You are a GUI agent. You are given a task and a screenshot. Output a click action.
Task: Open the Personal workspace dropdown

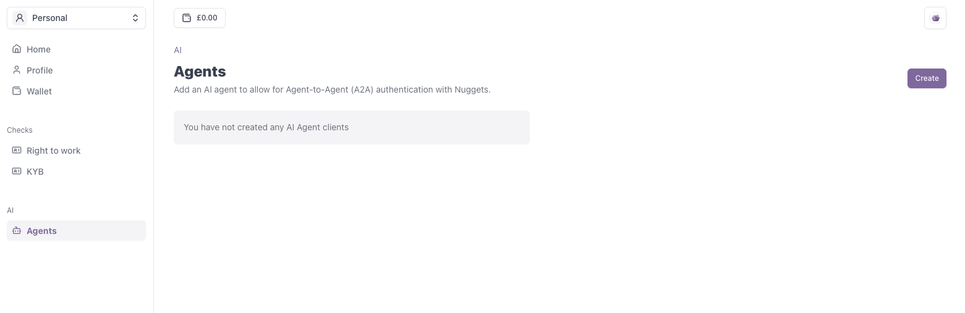(x=76, y=18)
